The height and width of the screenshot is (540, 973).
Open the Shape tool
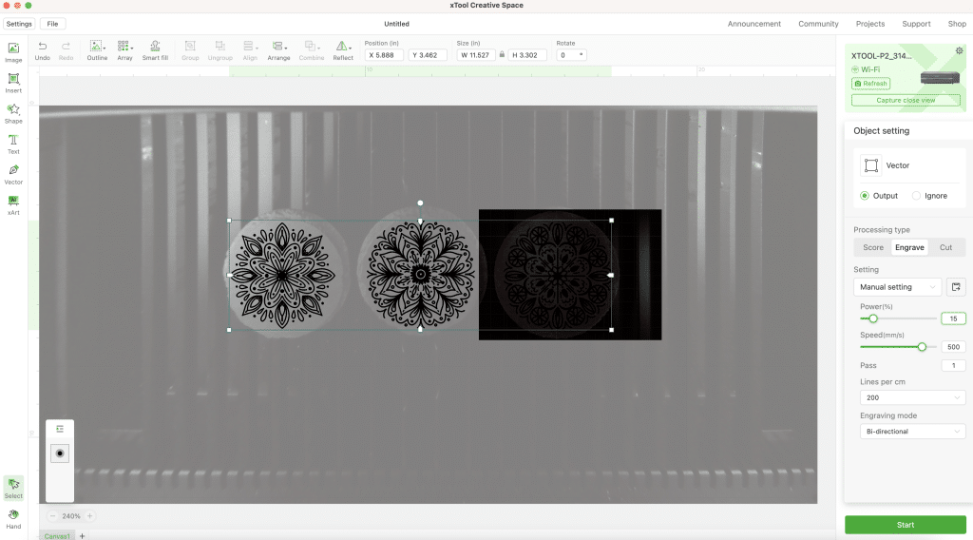tap(13, 113)
